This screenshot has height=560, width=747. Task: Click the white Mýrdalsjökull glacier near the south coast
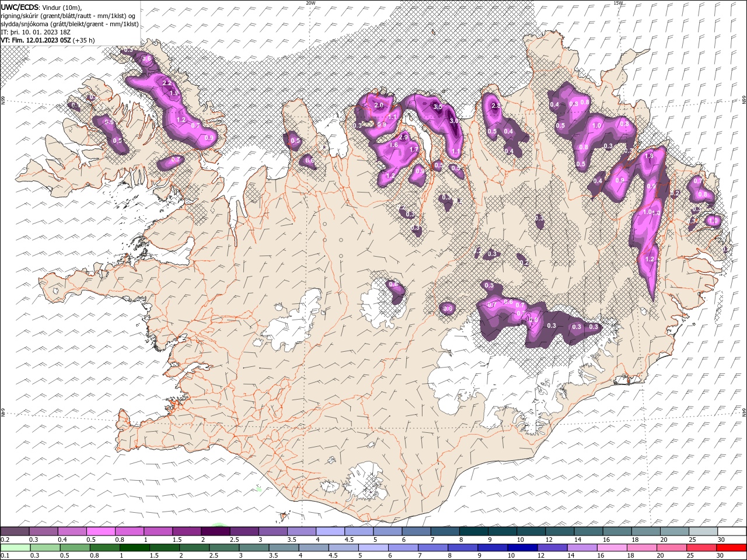365,481
